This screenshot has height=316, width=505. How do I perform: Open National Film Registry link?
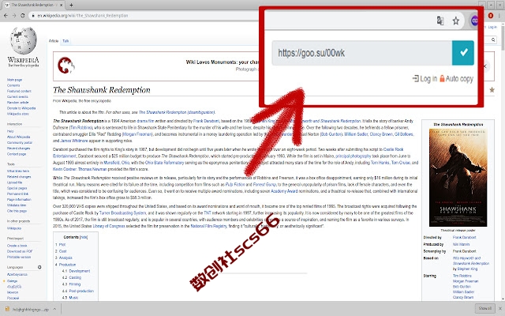tap(208, 226)
